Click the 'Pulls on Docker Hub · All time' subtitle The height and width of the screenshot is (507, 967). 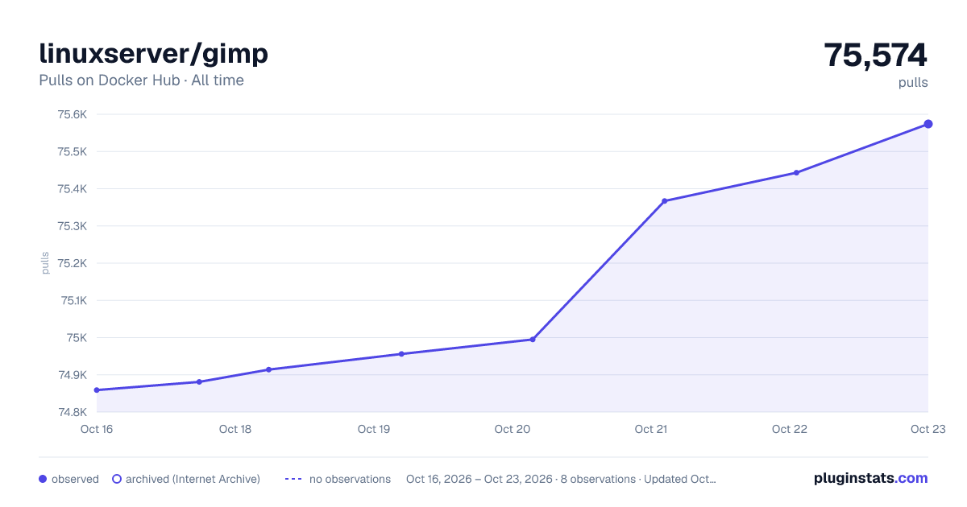141,80
